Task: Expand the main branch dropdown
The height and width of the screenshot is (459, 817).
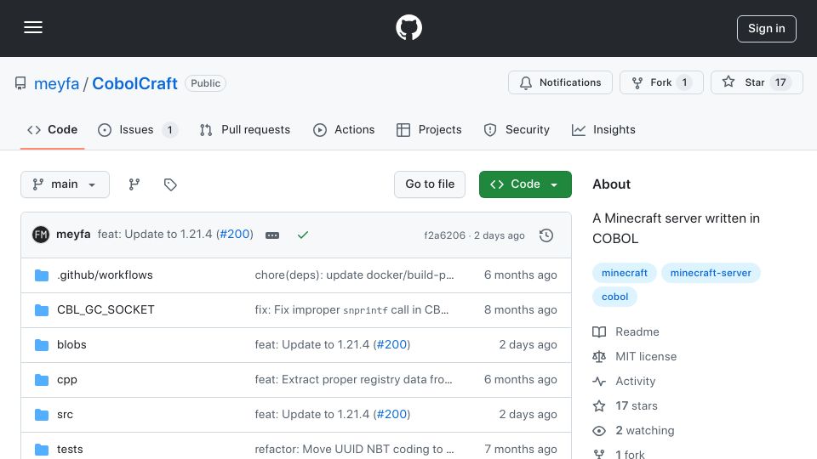Action: (x=66, y=184)
